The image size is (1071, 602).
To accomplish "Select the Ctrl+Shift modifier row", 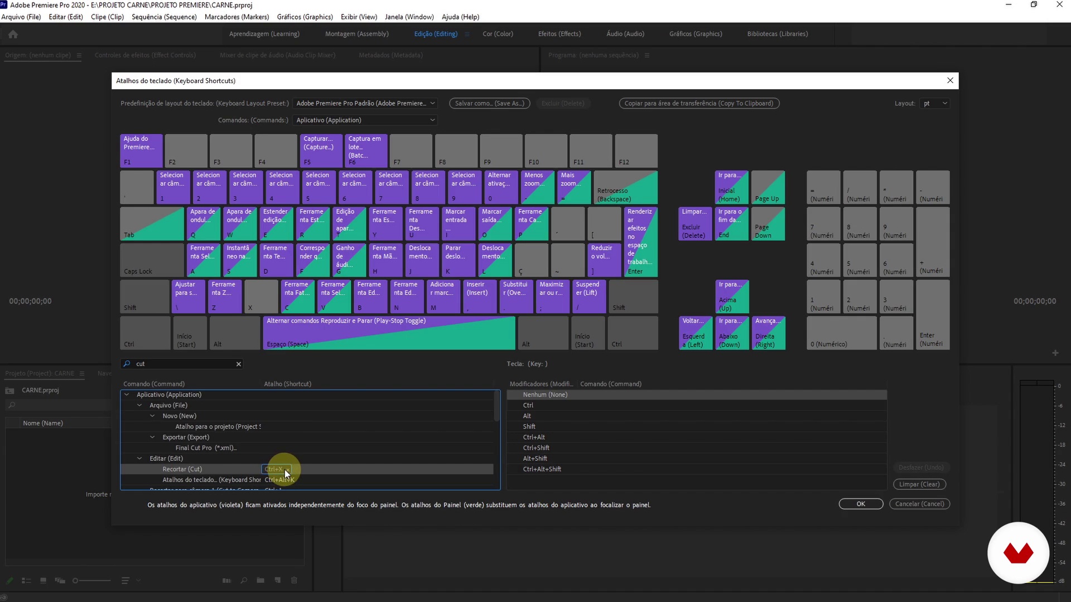I will pyautogui.click(x=696, y=448).
